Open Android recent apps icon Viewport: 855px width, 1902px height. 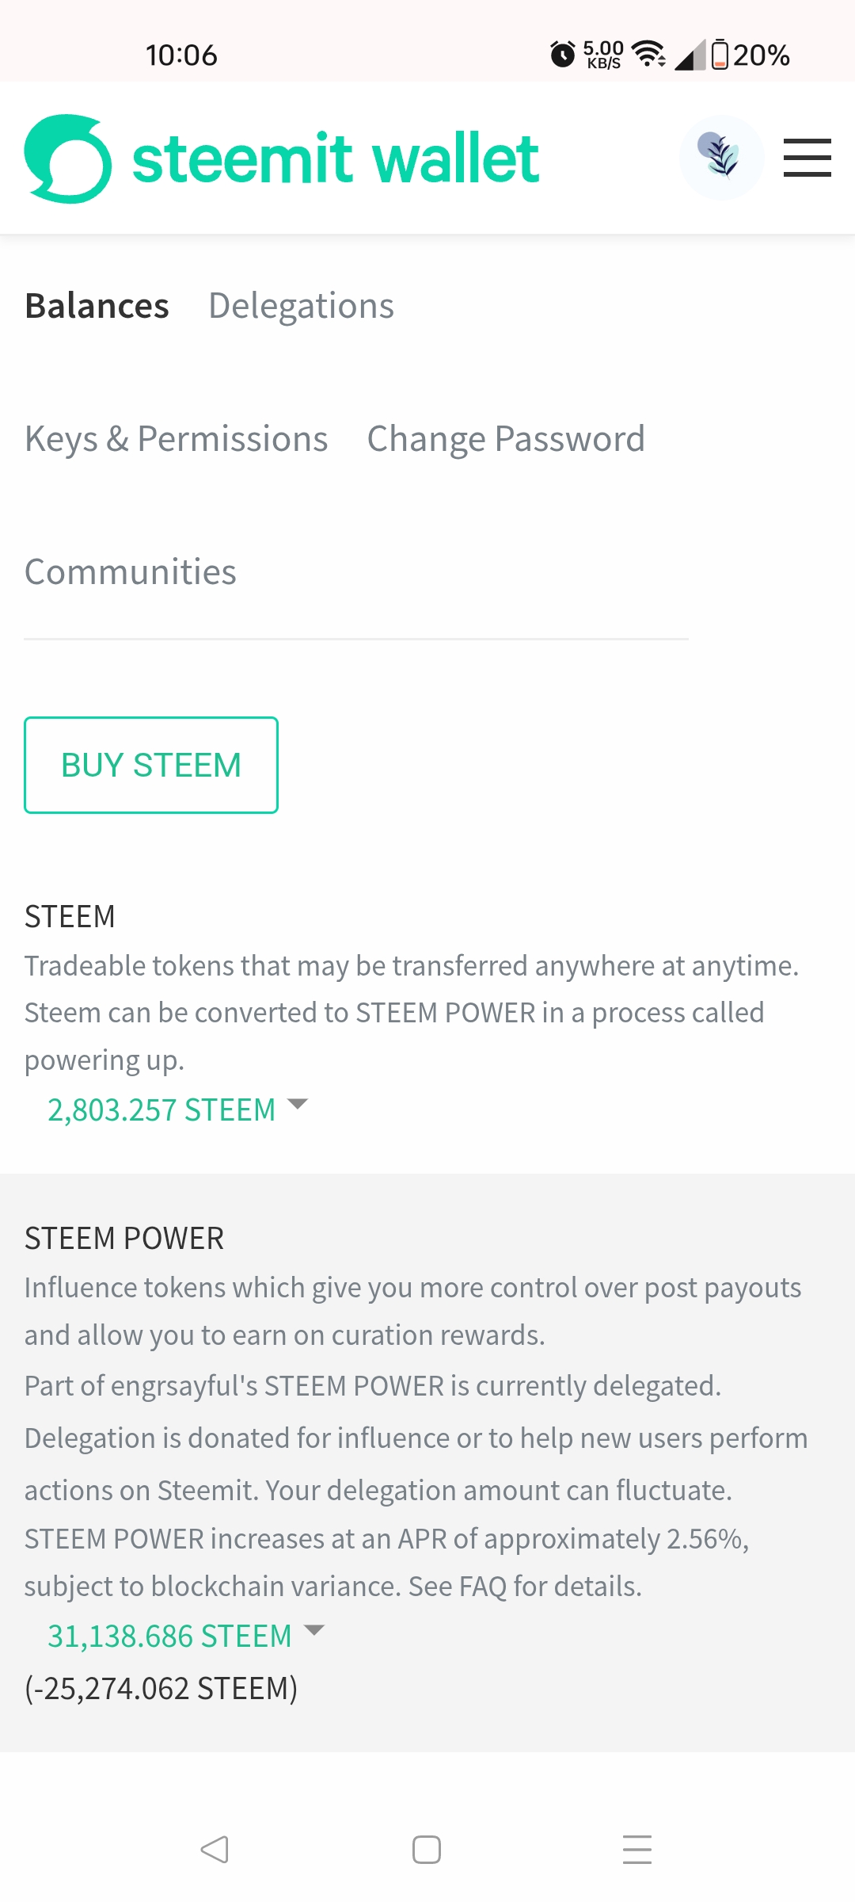tap(637, 1850)
